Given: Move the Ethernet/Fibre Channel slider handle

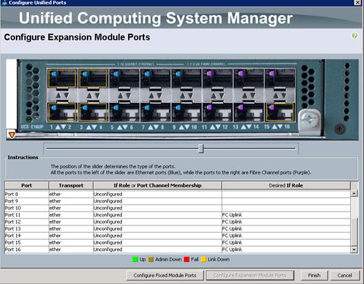Looking at the screenshot, I should pyautogui.click(x=201, y=148).
